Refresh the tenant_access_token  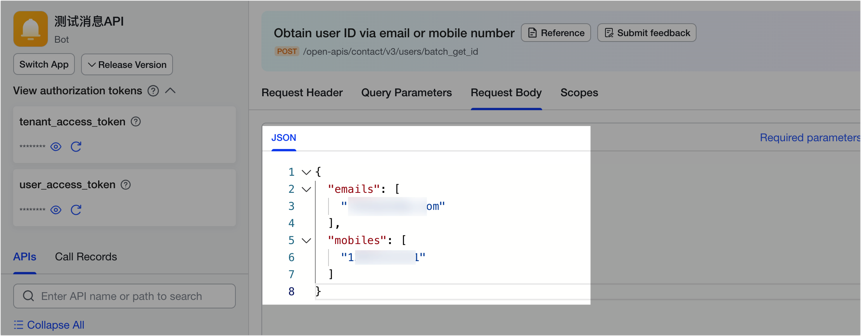coord(76,147)
